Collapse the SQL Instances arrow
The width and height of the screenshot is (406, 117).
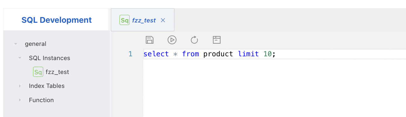pyautogui.click(x=20, y=58)
